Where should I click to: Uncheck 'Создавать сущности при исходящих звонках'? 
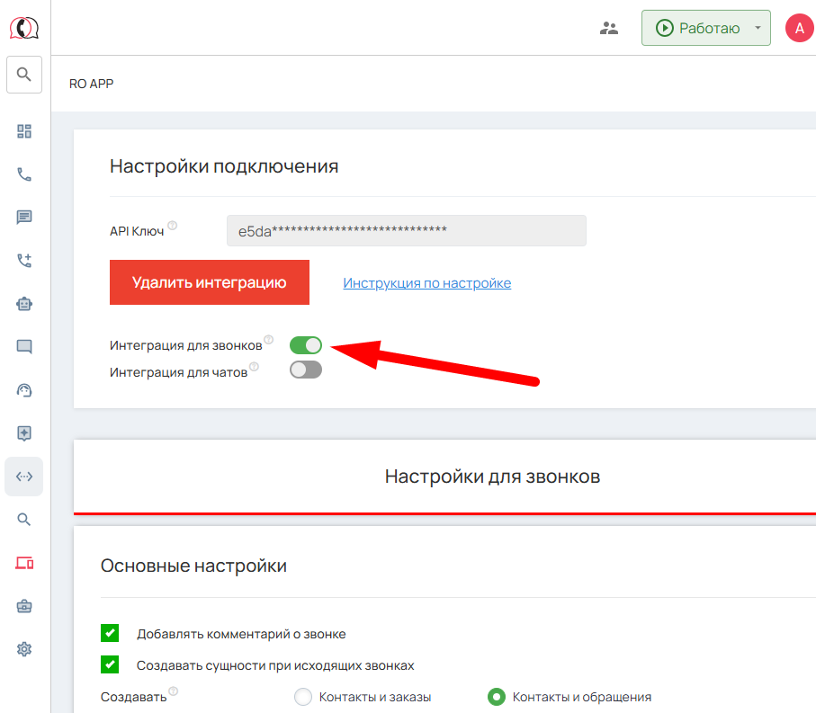110,665
